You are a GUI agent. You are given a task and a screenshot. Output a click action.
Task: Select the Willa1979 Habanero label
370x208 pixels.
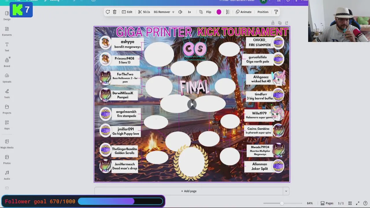[x=259, y=115]
